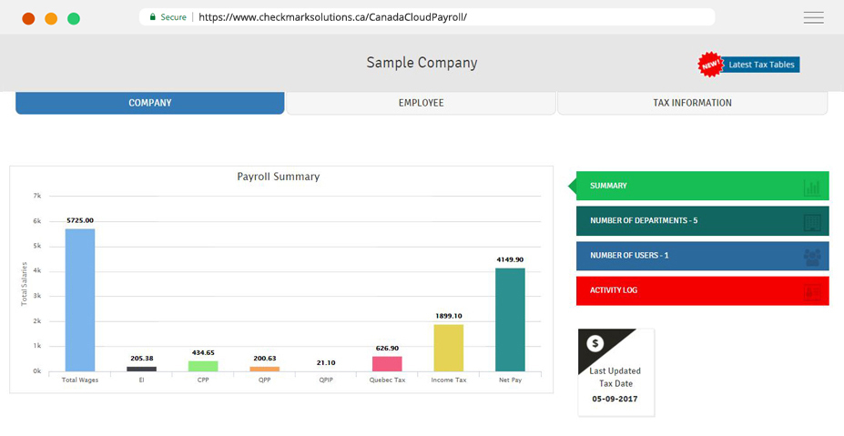Click the red NEW starburst badge
The image size is (844, 436).
(709, 64)
